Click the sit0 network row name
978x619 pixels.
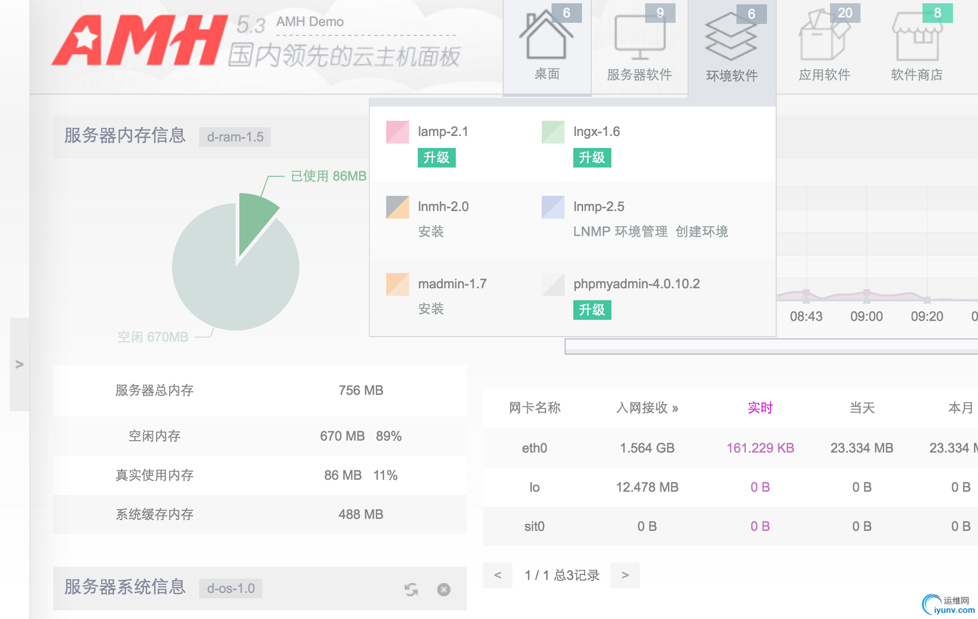click(x=535, y=527)
